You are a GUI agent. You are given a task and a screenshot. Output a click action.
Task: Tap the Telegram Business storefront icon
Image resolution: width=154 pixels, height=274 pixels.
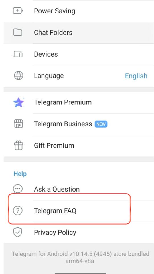coord(18,124)
